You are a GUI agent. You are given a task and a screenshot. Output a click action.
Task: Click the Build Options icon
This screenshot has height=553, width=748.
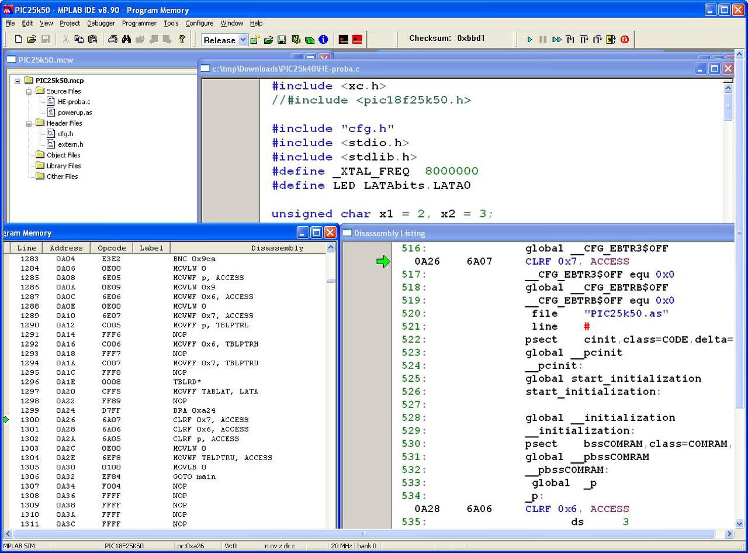296,40
